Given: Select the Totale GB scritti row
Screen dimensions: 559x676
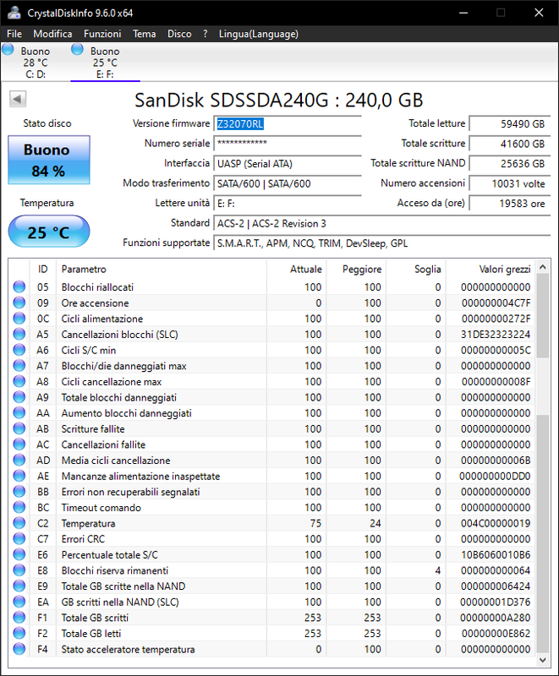Looking at the screenshot, I should click(271, 618).
